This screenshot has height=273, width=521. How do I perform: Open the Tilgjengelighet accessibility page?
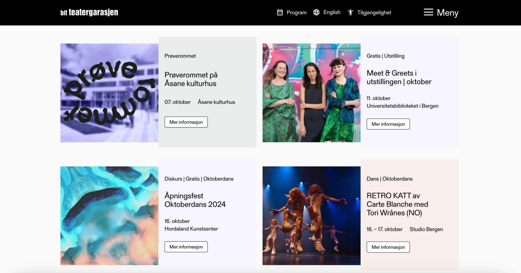(374, 12)
